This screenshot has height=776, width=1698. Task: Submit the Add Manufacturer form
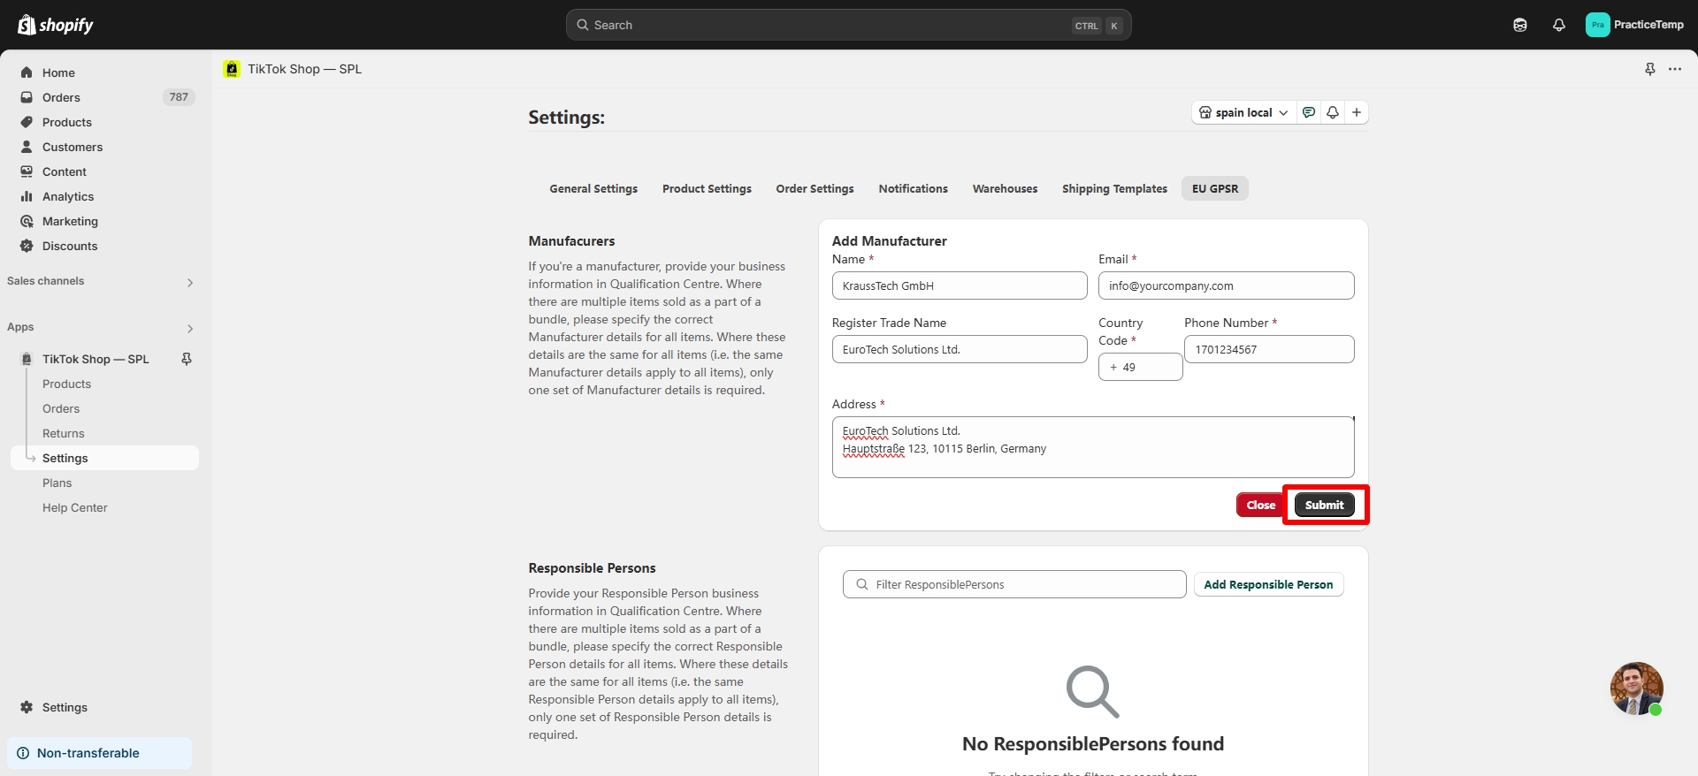(x=1324, y=505)
